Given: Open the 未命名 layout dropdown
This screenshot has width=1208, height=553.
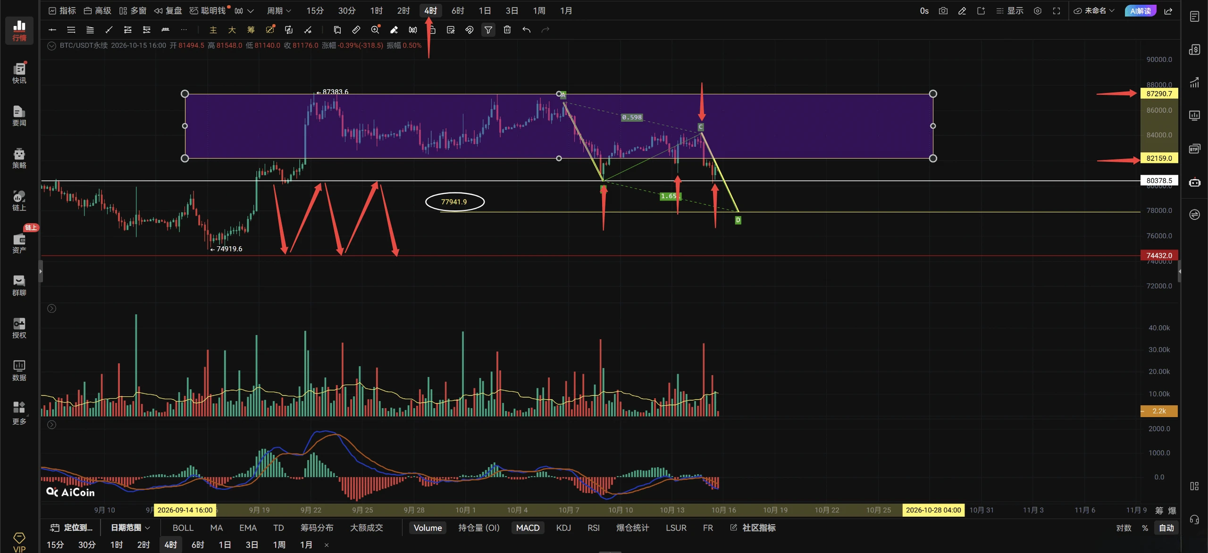Looking at the screenshot, I should tap(1094, 11).
